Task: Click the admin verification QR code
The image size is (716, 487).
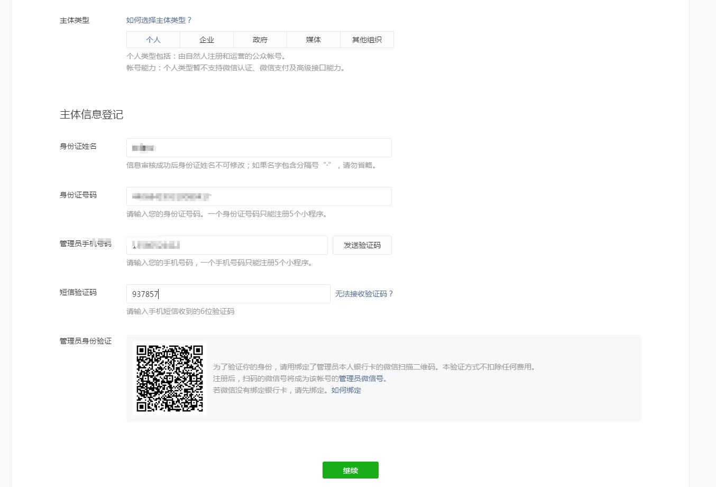Action: tap(170, 378)
